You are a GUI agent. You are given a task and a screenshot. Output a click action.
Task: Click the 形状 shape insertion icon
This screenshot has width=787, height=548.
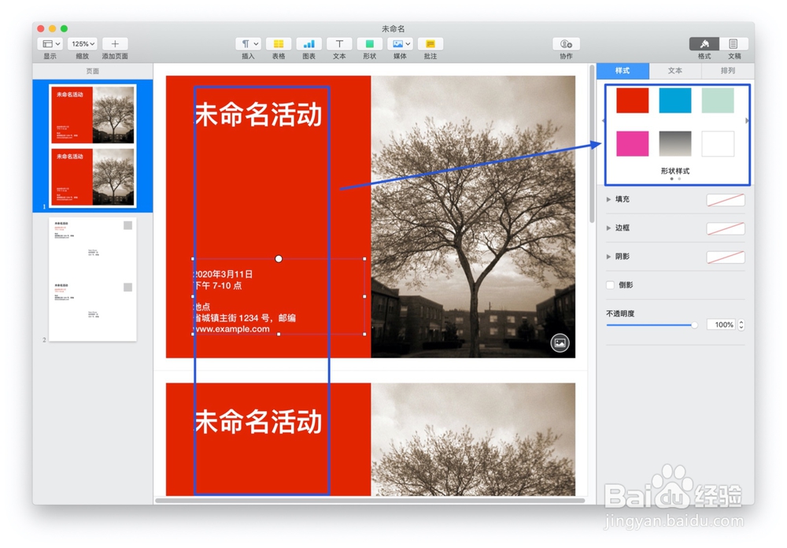(x=368, y=44)
